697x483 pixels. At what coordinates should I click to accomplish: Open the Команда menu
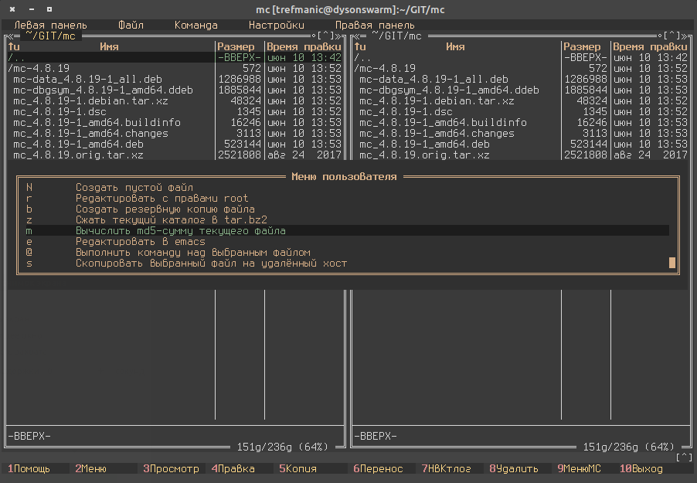(x=195, y=25)
